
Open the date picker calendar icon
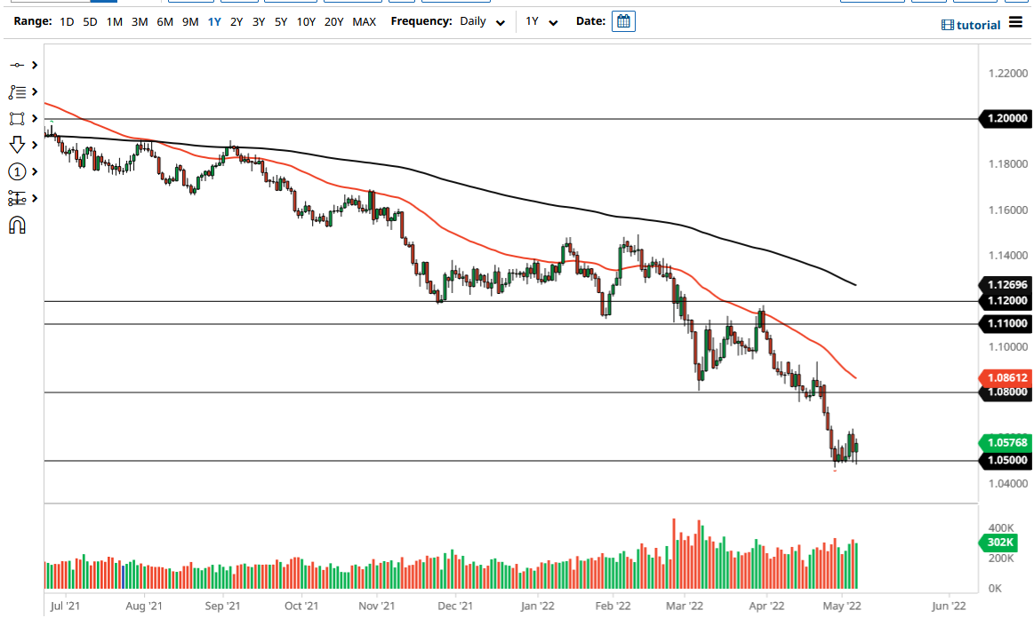point(623,20)
